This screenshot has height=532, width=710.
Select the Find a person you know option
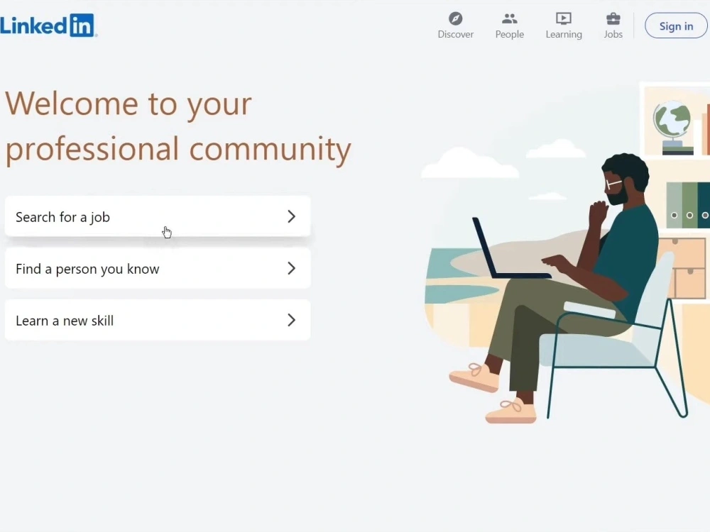(158, 268)
